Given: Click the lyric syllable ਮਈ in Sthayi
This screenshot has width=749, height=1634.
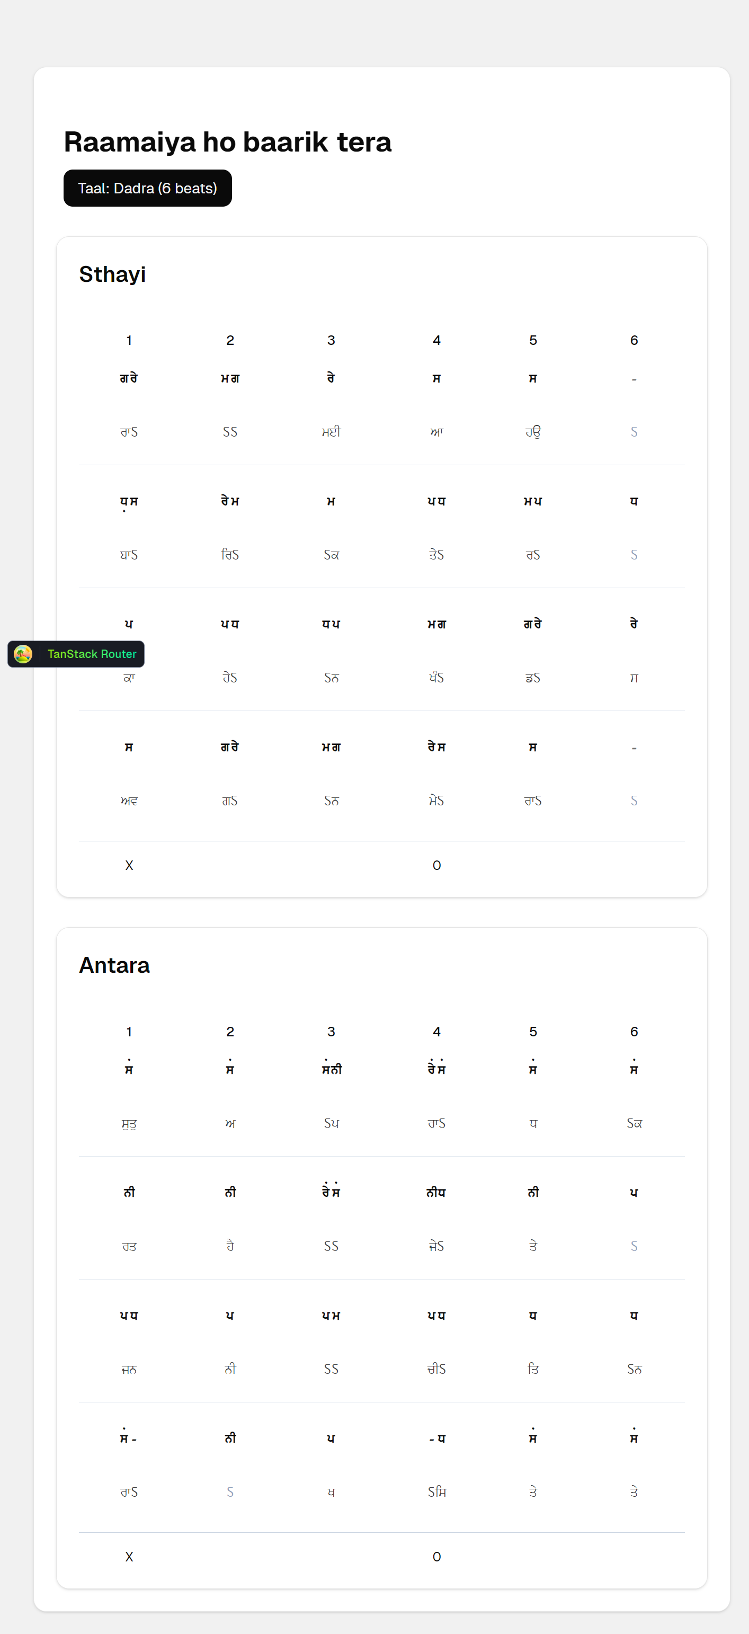Looking at the screenshot, I should coord(331,432).
